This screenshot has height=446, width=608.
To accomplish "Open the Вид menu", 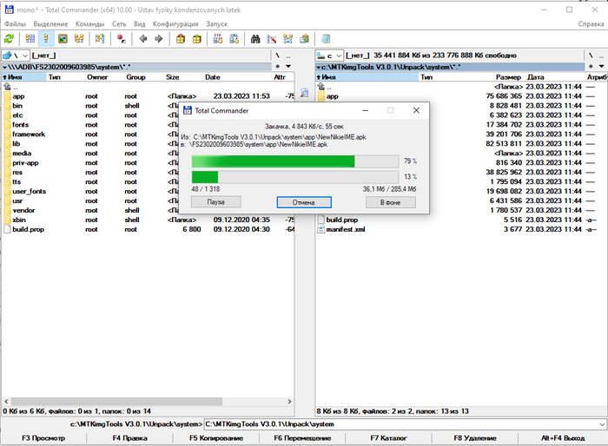I will (140, 24).
